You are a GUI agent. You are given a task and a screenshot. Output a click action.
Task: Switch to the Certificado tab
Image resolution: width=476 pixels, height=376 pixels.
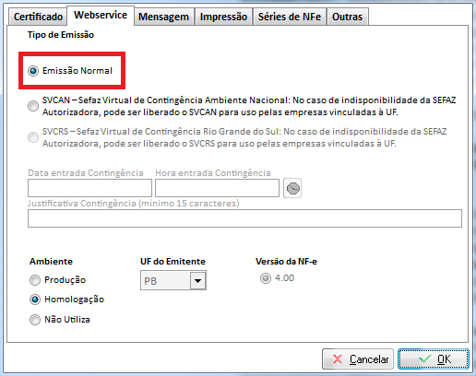(38, 17)
